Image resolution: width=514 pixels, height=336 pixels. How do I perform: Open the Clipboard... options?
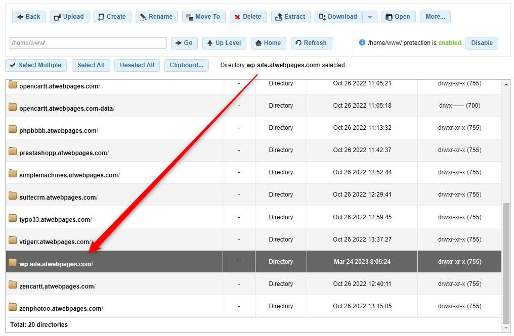(x=186, y=65)
